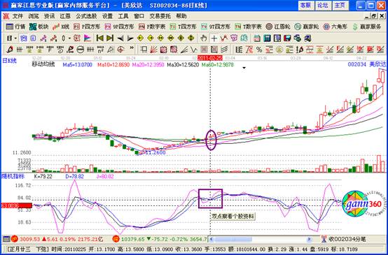
Task: Jump to the first bar icon
Action: pos(100,38)
